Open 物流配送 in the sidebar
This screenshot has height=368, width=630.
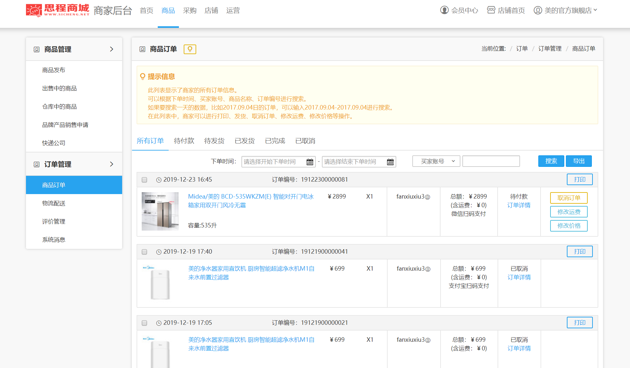(54, 203)
